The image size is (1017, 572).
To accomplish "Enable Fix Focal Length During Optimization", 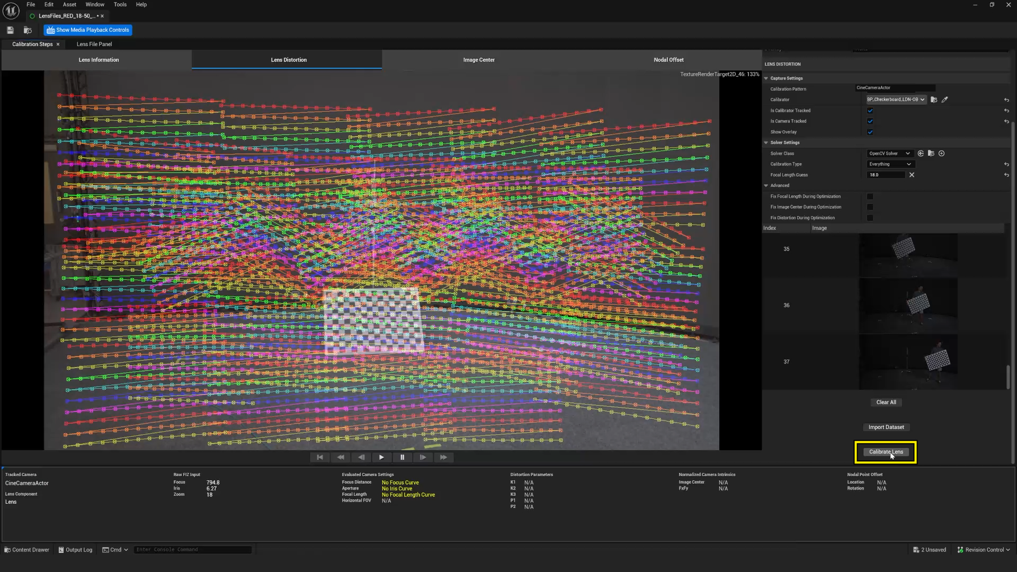I will (870, 196).
